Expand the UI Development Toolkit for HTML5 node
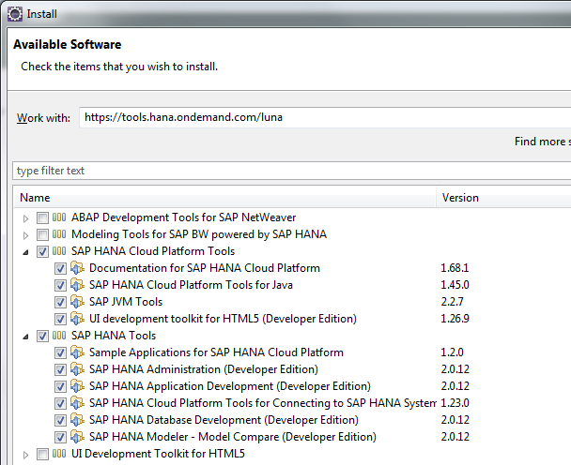Viewport: 571px width, 465px height. tap(25, 454)
